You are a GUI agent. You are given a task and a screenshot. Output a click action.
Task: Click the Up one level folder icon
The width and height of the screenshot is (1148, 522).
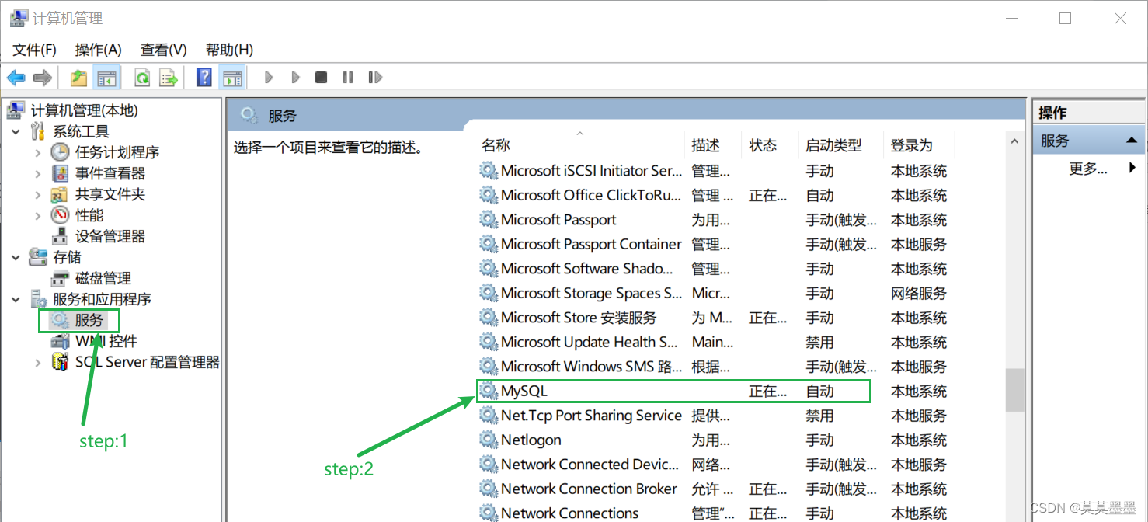[78, 78]
